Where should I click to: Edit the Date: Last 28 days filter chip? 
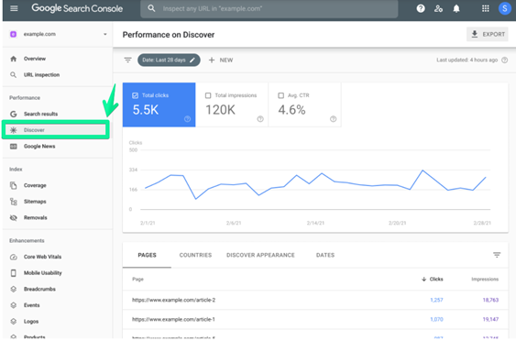click(169, 60)
